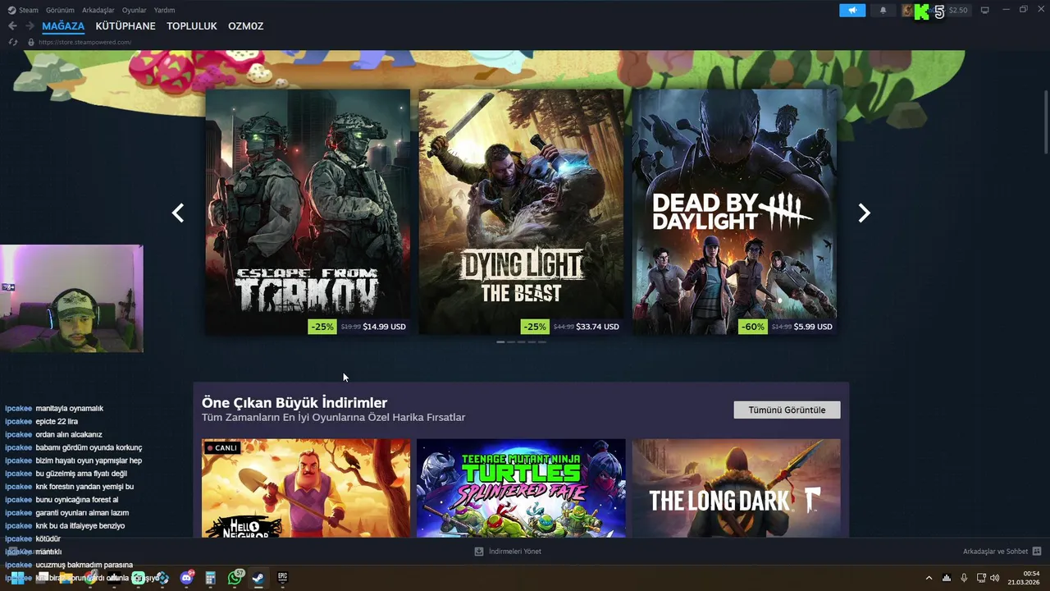1050x591 pixels.
Task: Click the blue megaphone announcements icon
Action: [852, 10]
